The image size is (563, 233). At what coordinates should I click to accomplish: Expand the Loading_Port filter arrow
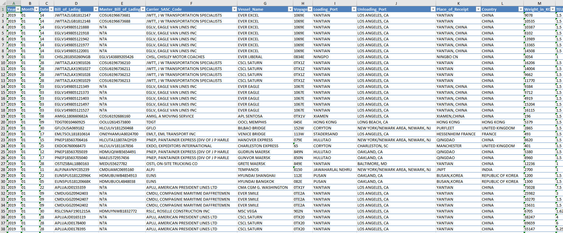354,9
